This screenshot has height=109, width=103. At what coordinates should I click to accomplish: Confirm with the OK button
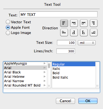coord(88,101)
